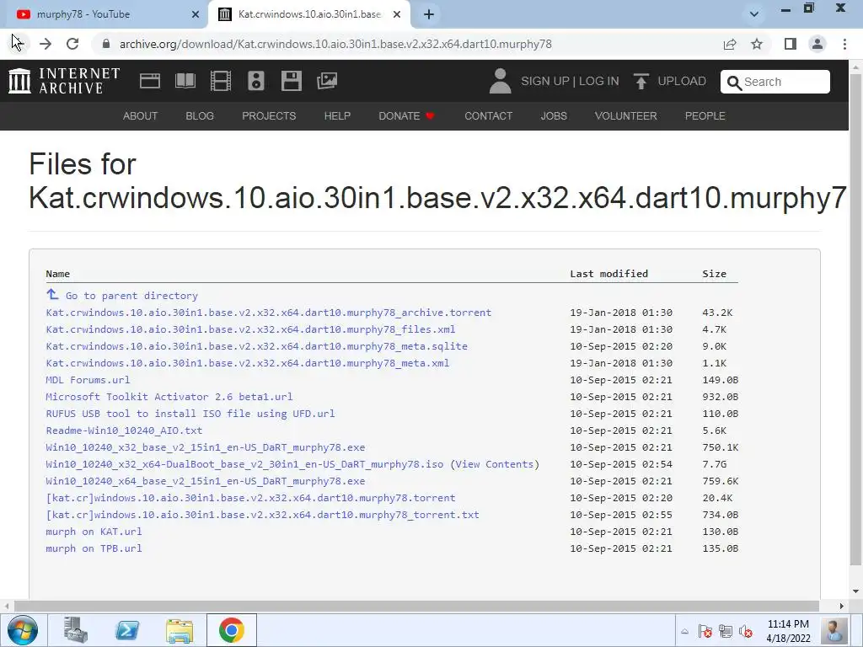Close the murphy78 YouTube tab
Viewport: 863px width, 647px height.
coord(196,14)
